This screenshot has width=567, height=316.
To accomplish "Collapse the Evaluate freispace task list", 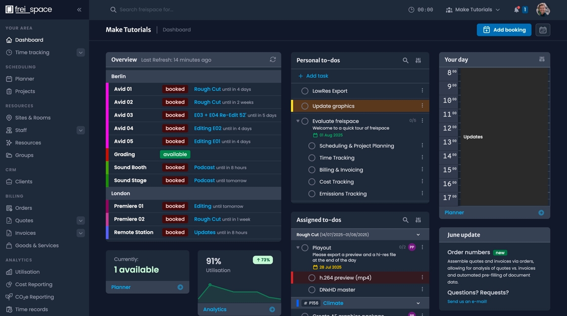I will (297, 121).
